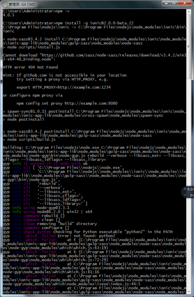This screenshot has width=194, height=297.
Task: Click the gyp verb cli 'rebuild' line
Action: (31, 183)
